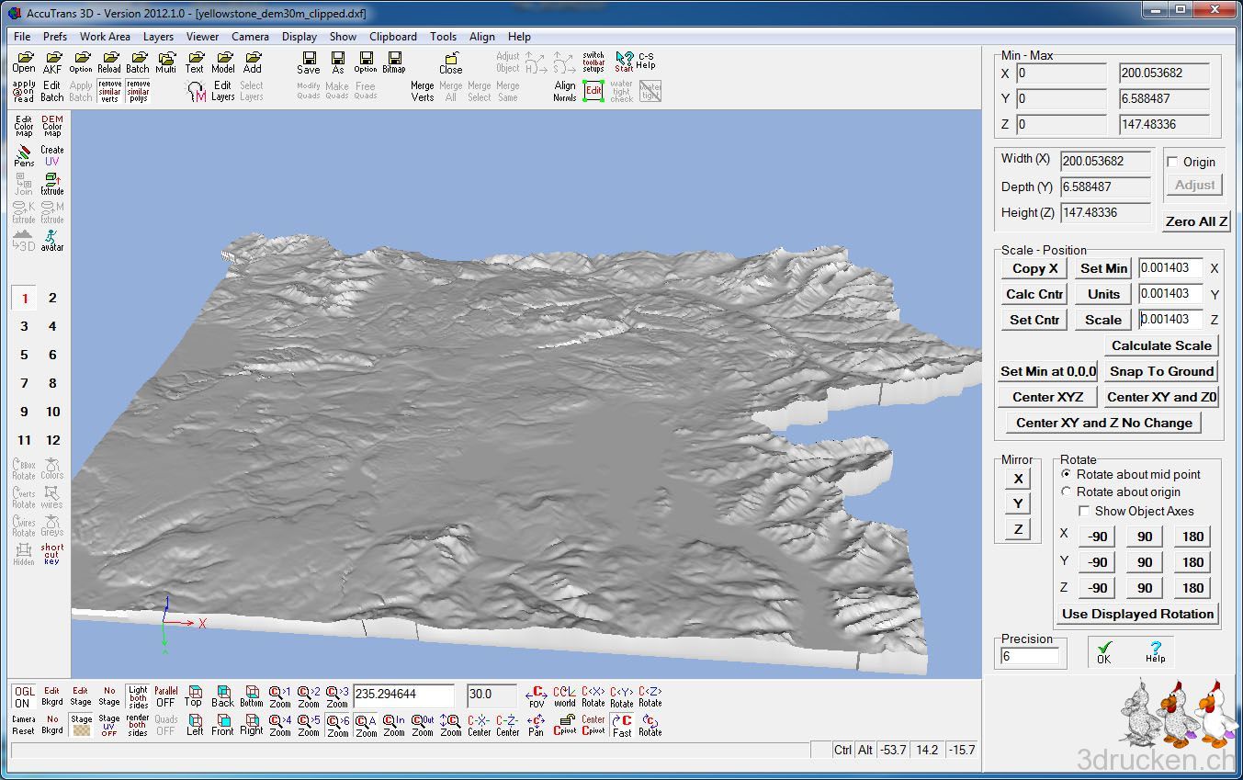Check the Show Object Axes box
The height and width of the screenshot is (780, 1243).
(x=1084, y=511)
